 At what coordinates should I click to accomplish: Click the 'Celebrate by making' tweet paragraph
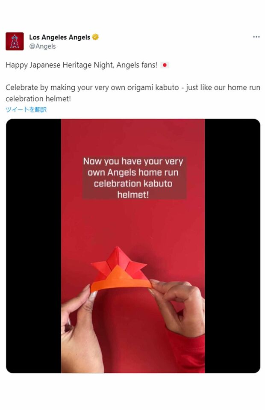[x=133, y=93]
